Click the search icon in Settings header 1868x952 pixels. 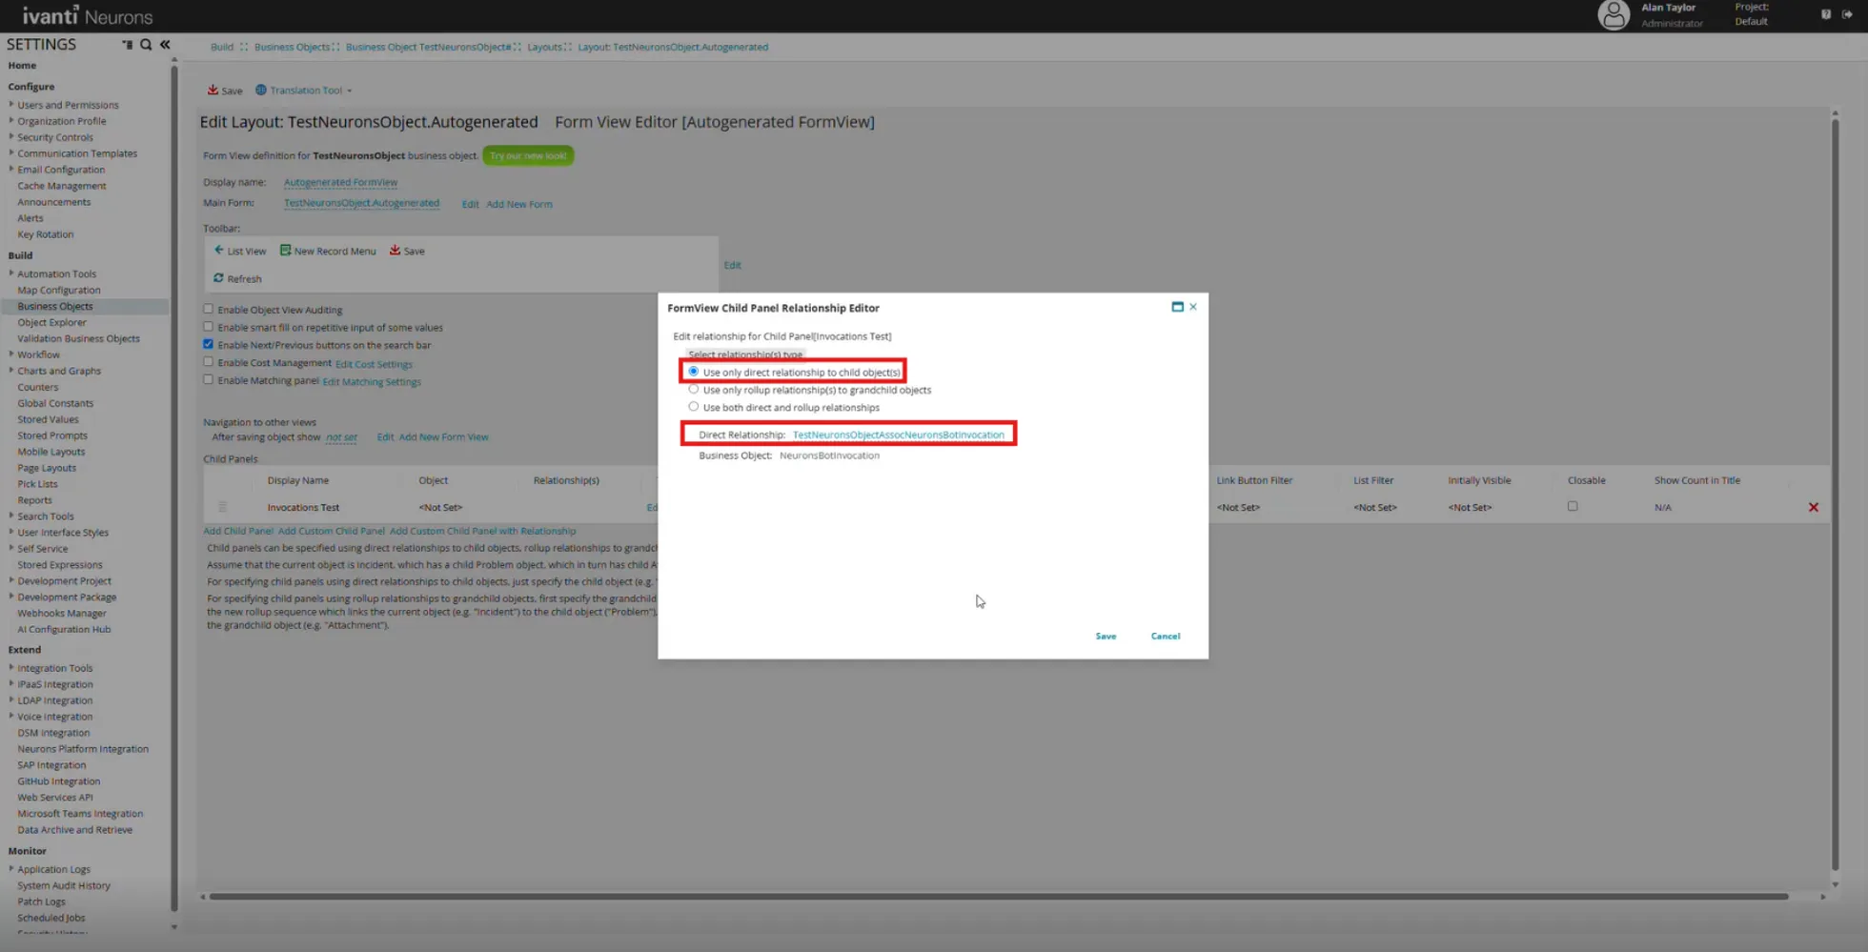(146, 45)
